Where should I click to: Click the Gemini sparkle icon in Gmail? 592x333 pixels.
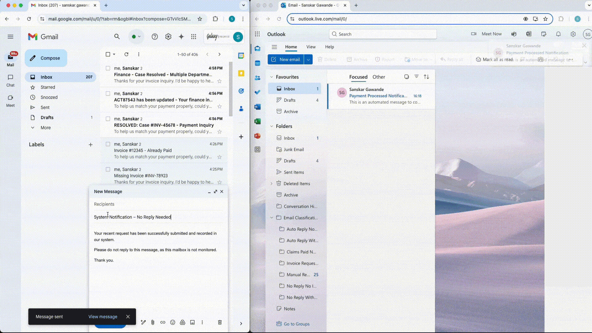181,37
